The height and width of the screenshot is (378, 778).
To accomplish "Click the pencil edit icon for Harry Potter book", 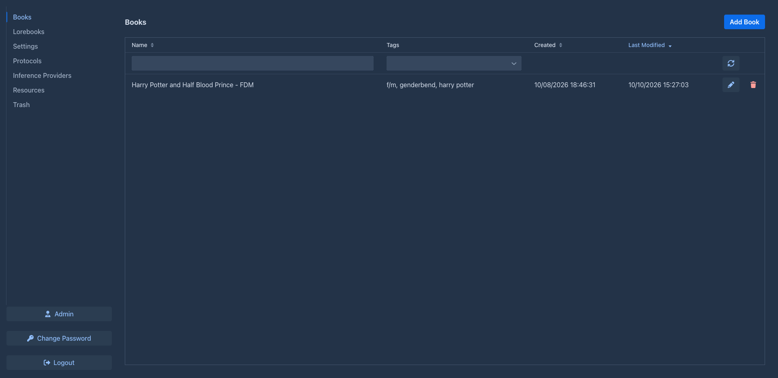I will tap(731, 85).
